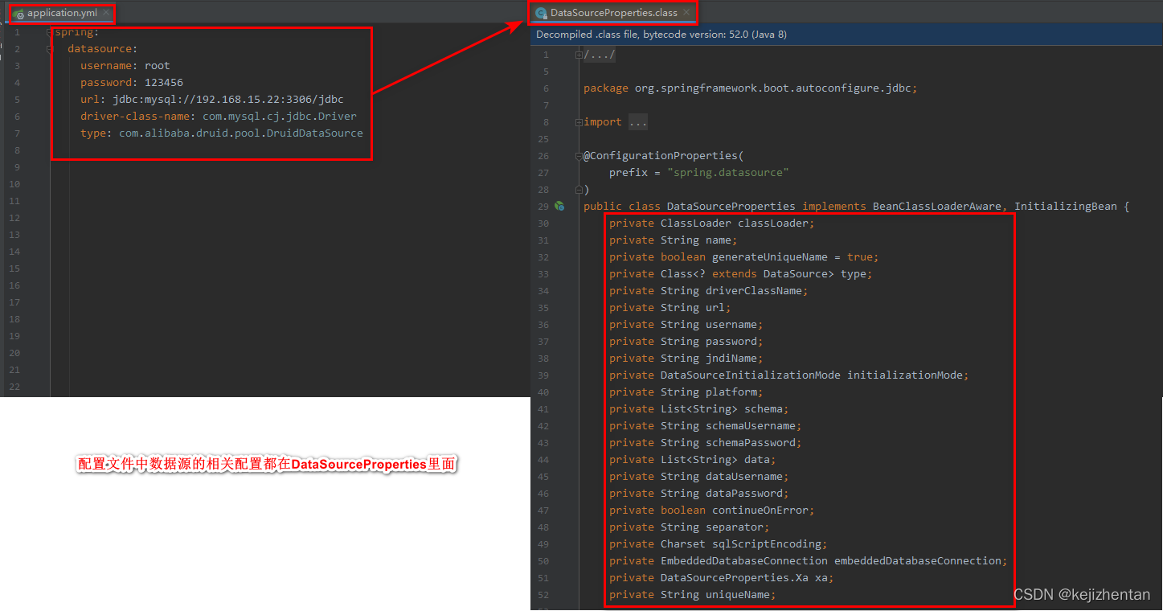Click the schemaPassword field
Viewport: 1163px width, 611px height.
[705, 443]
